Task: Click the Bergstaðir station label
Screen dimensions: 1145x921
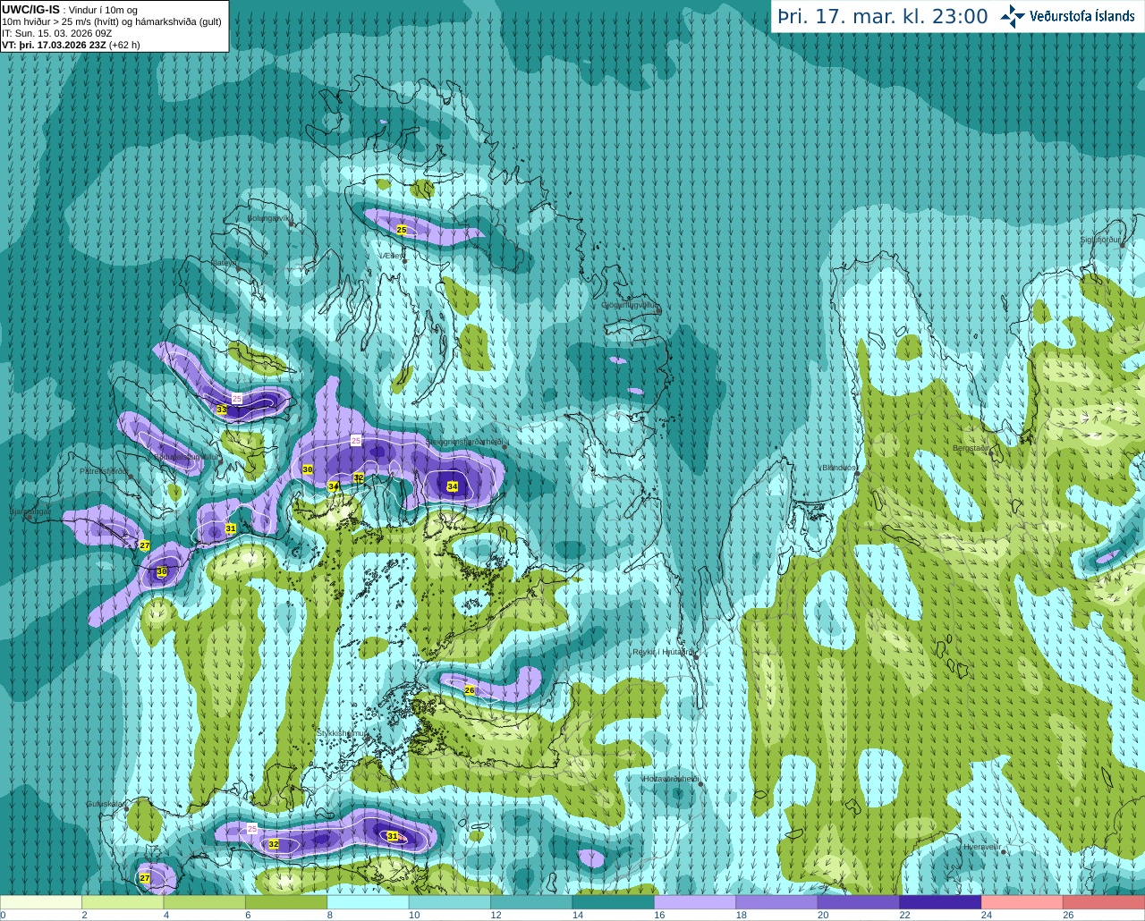Action: [x=971, y=448]
